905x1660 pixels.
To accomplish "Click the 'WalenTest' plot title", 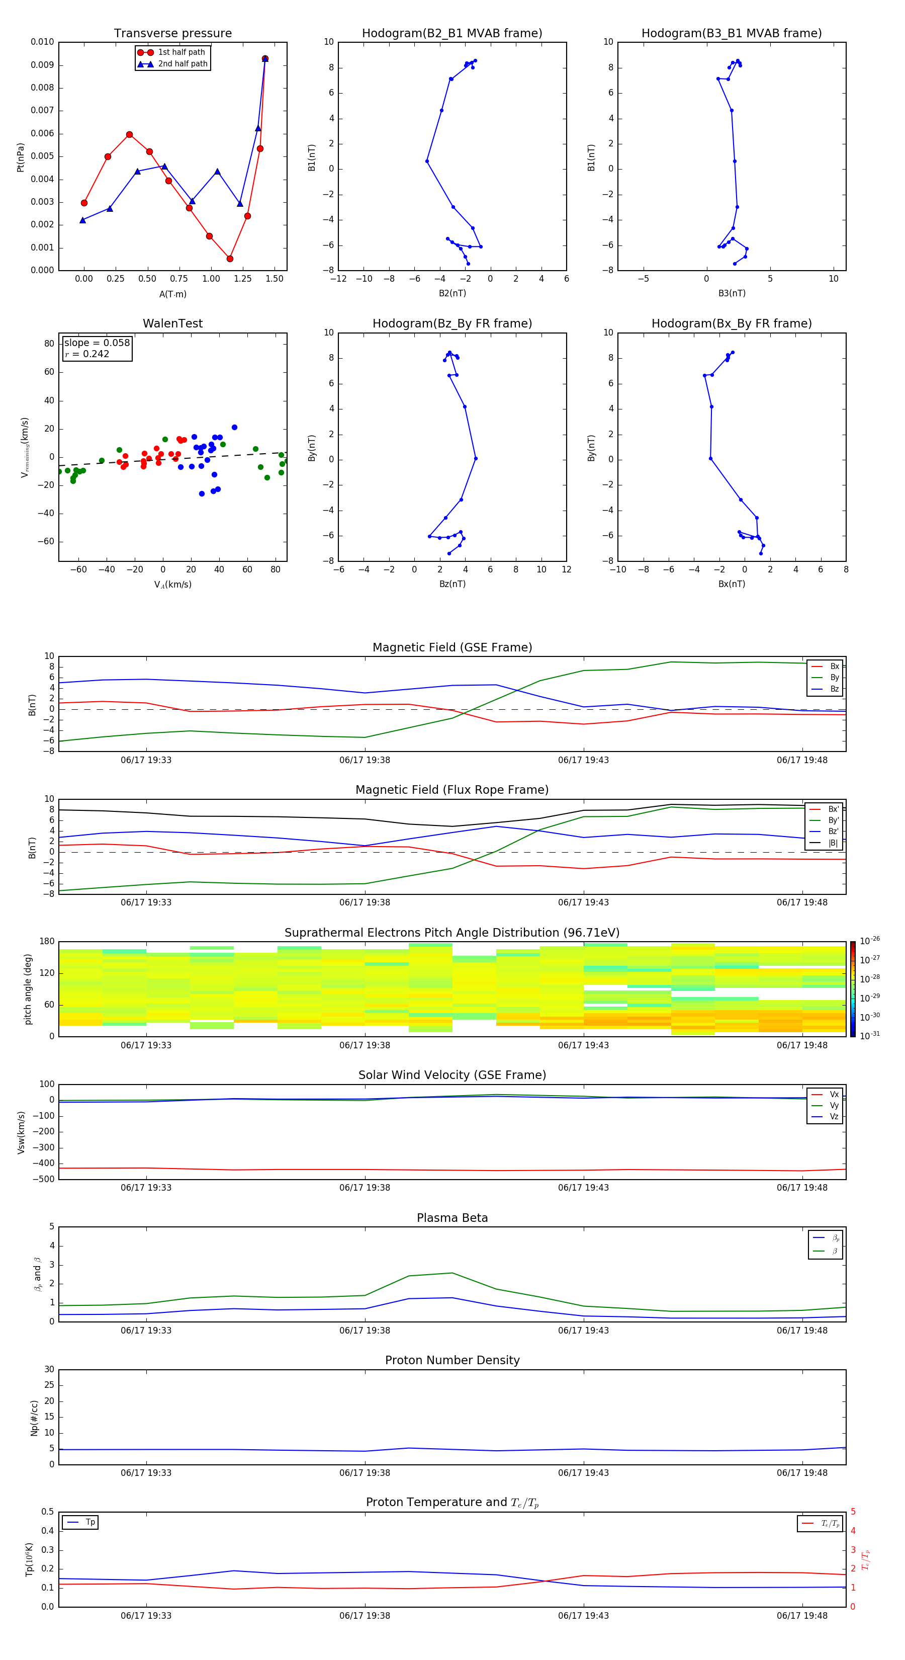I will (x=172, y=323).
